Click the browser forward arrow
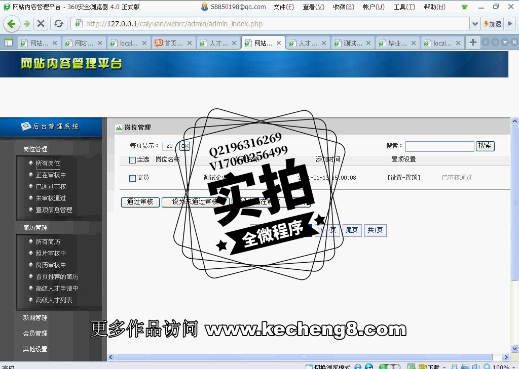Image resolution: width=519 pixels, height=369 pixels. click(x=27, y=24)
